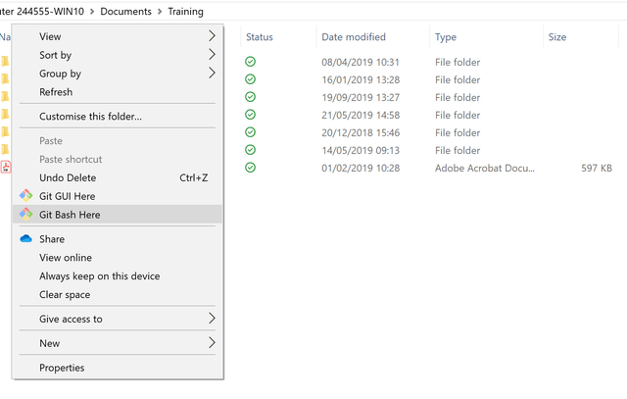This screenshot has width=627, height=399.
Task: Click the Adobe Acrobat Docu... type cell
Action: 485,168
